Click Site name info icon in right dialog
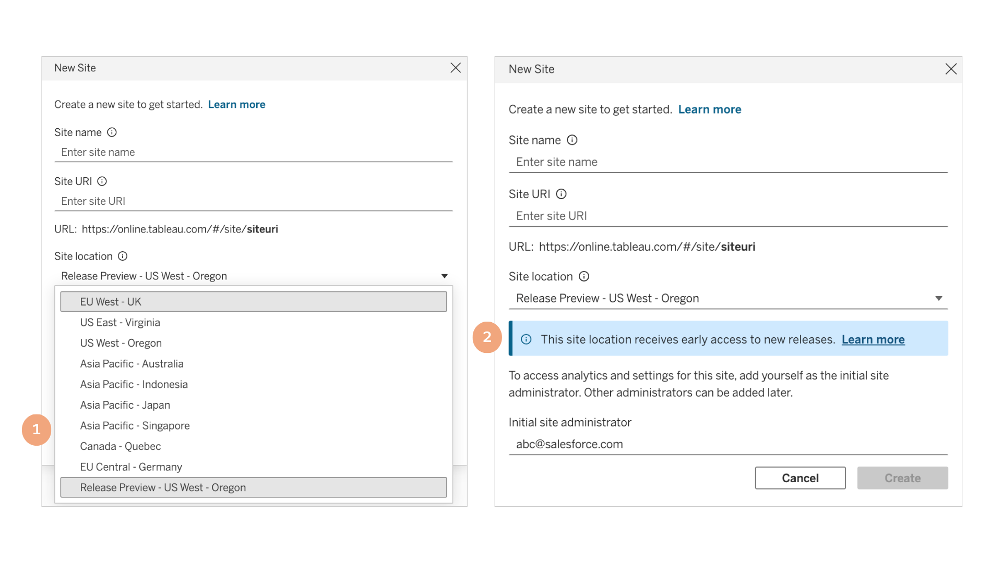 572,140
